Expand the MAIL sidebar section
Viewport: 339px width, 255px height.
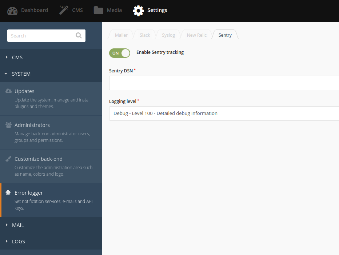tap(51, 225)
